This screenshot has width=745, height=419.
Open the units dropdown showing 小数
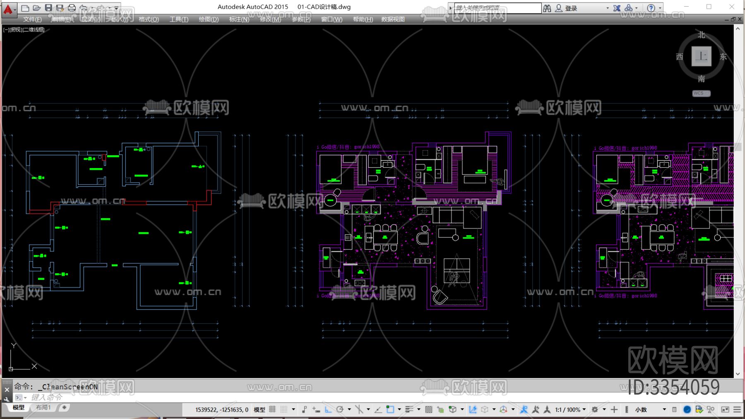click(651, 409)
